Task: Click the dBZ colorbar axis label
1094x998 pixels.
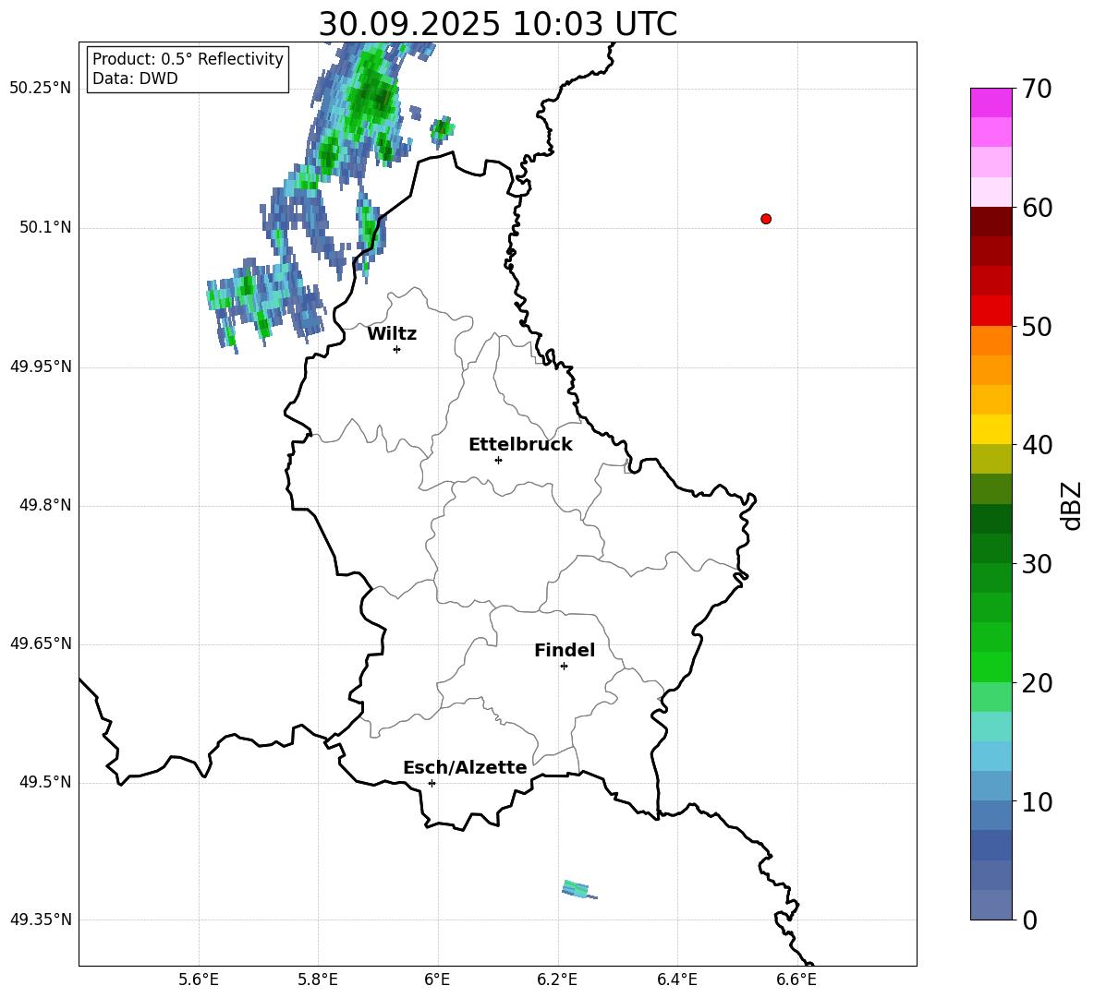Action: pos(1073,505)
